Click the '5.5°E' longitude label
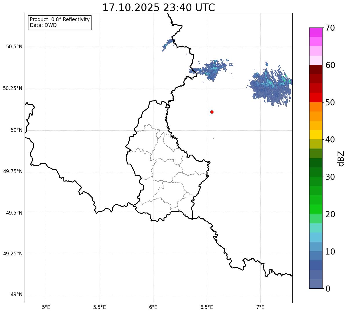Image resolution: width=348 pixels, height=313 pixels. point(100,307)
